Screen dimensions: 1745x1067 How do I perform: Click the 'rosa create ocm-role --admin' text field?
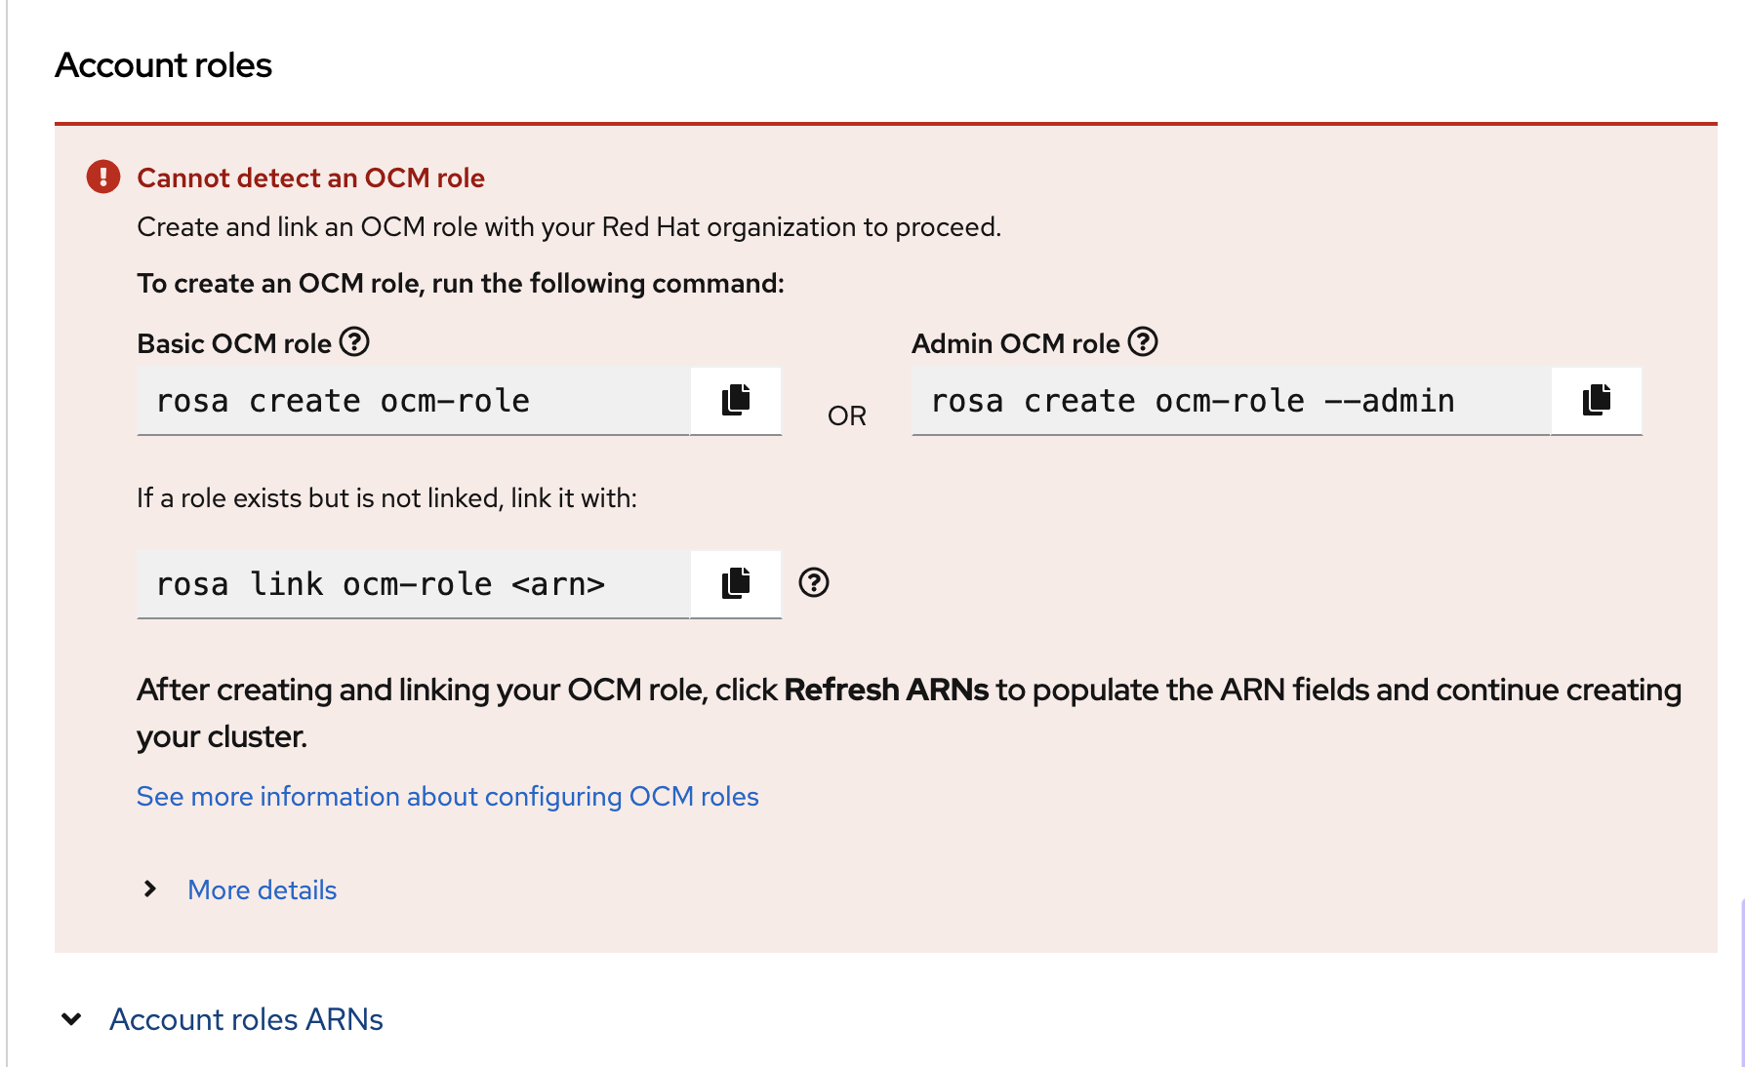(1230, 401)
